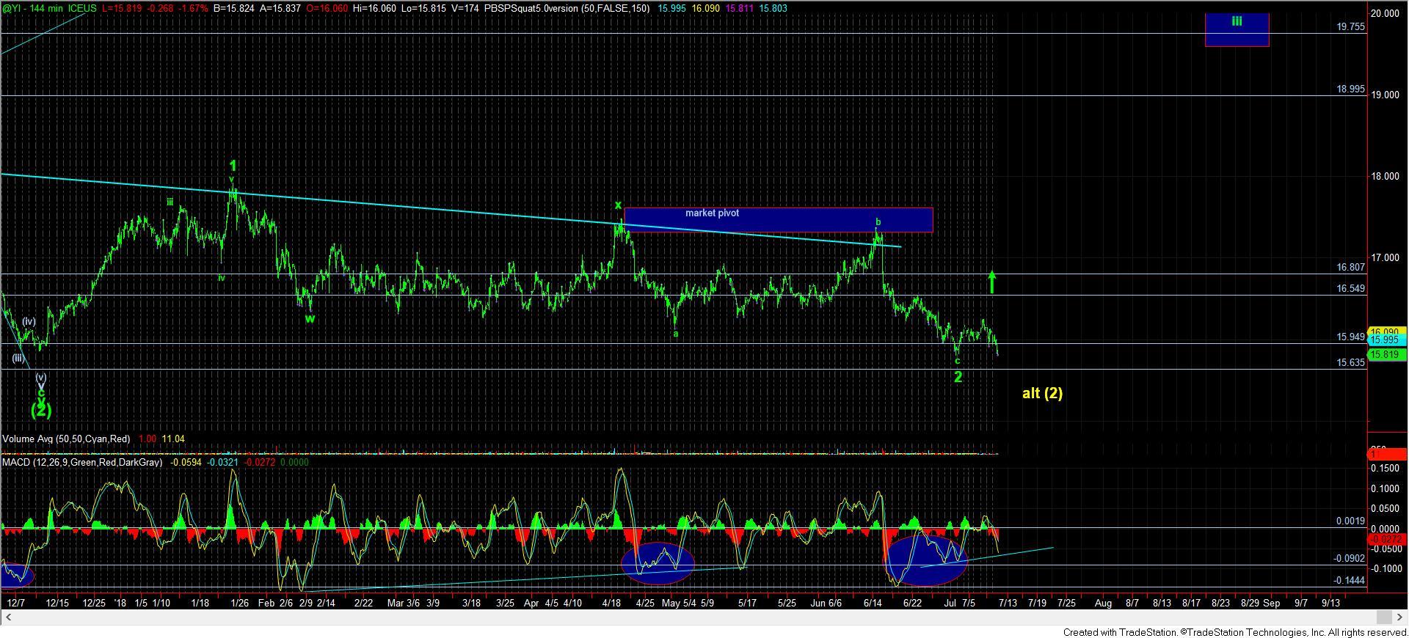Click the 0.0019 MACD level label

pos(1350,521)
